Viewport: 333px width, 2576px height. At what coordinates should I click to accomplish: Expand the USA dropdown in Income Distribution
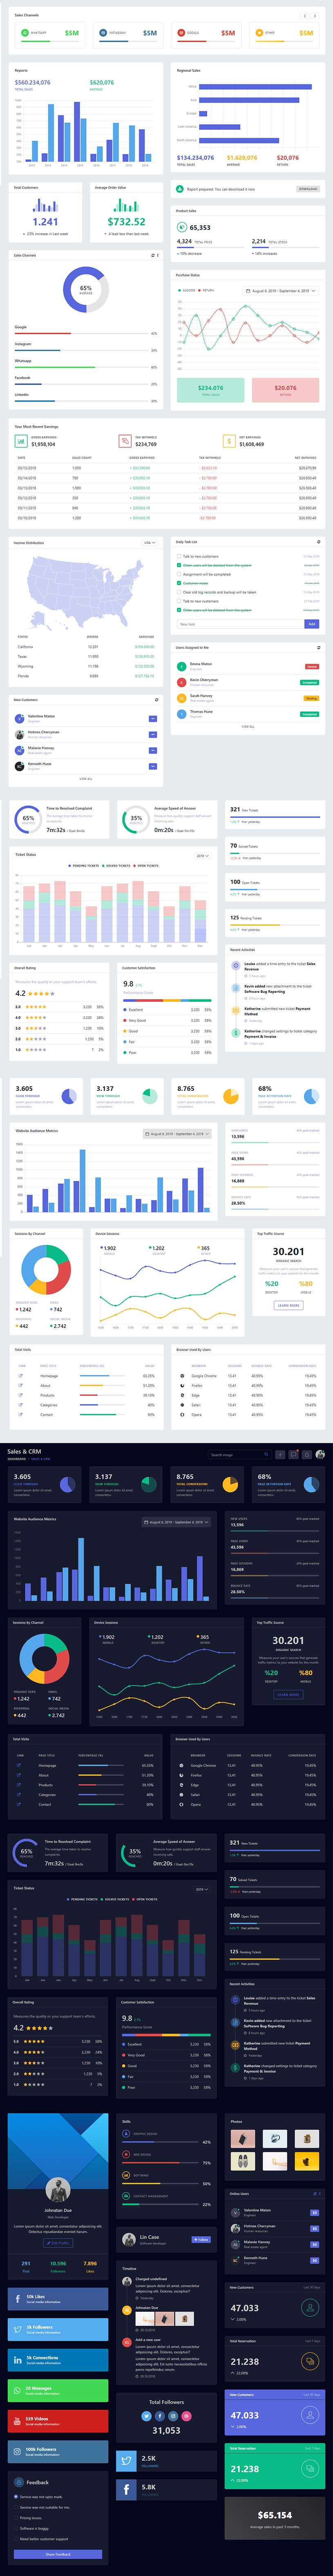(x=150, y=543)
